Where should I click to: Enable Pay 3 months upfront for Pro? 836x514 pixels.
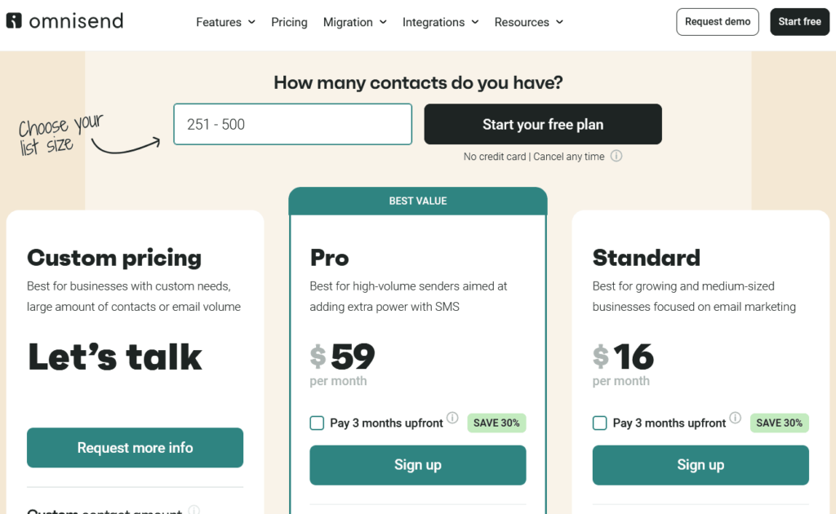tap(317, 423)
